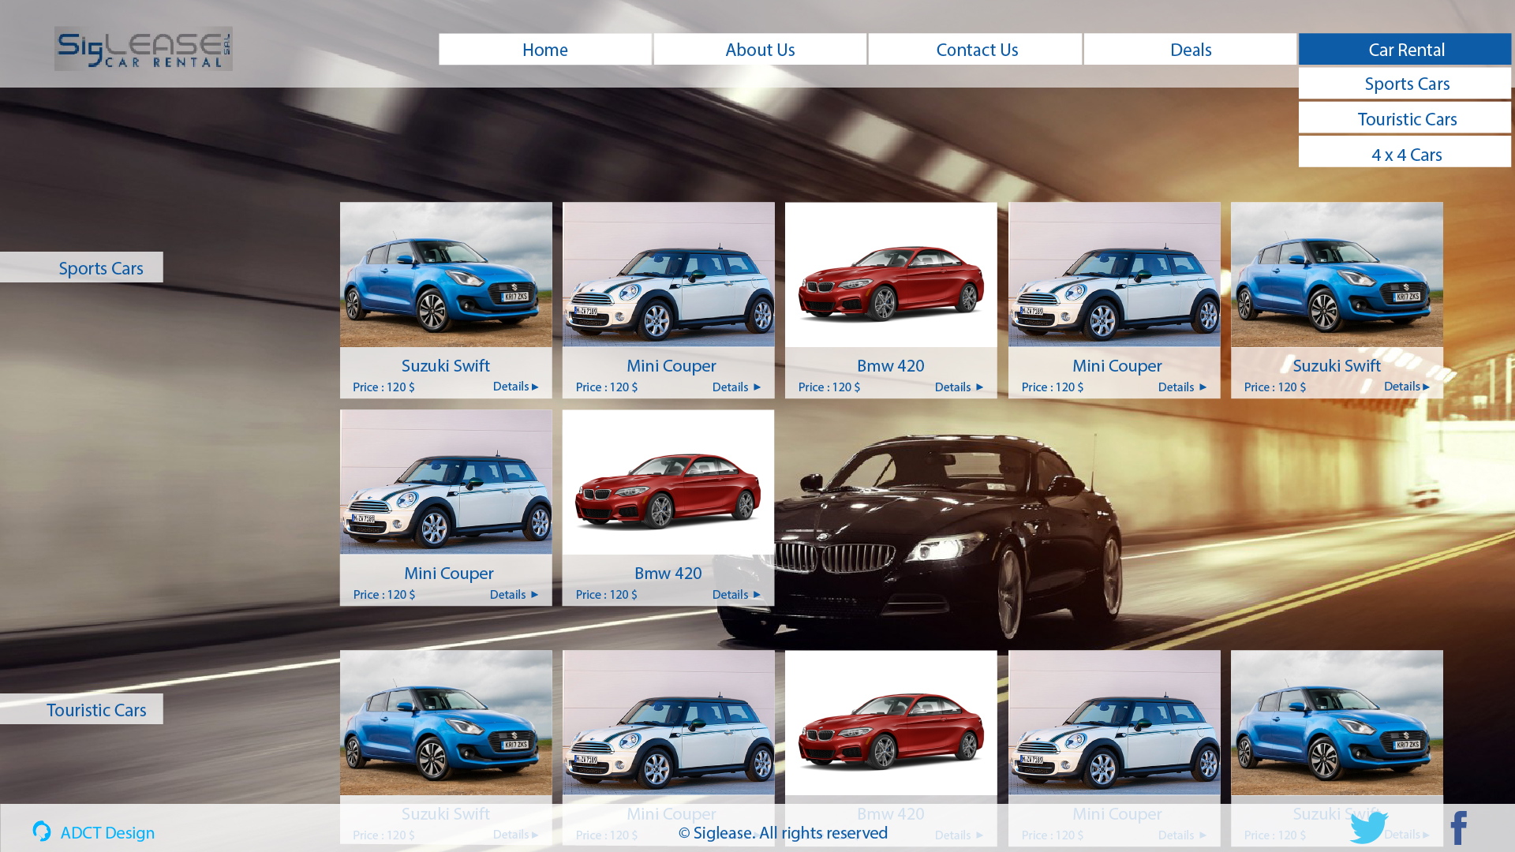The image size is (1515, 852).
Task: Click the Twitter bird icon in footer
Action: [1368, 828]
